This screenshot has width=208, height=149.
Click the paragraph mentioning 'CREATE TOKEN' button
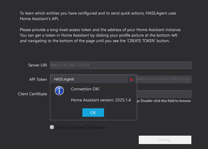100,35
